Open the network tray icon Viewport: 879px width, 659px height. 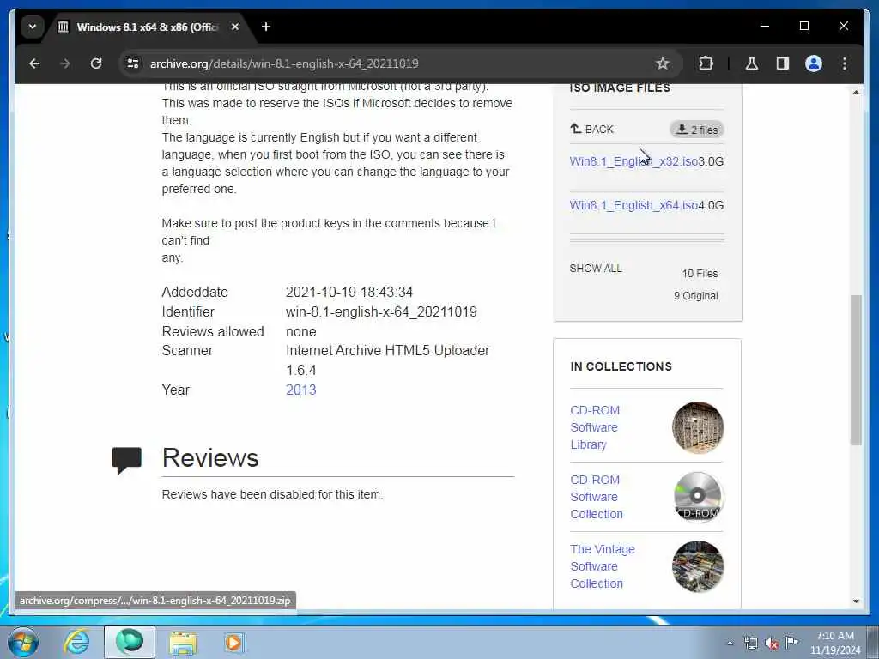(x=750, y=643)
